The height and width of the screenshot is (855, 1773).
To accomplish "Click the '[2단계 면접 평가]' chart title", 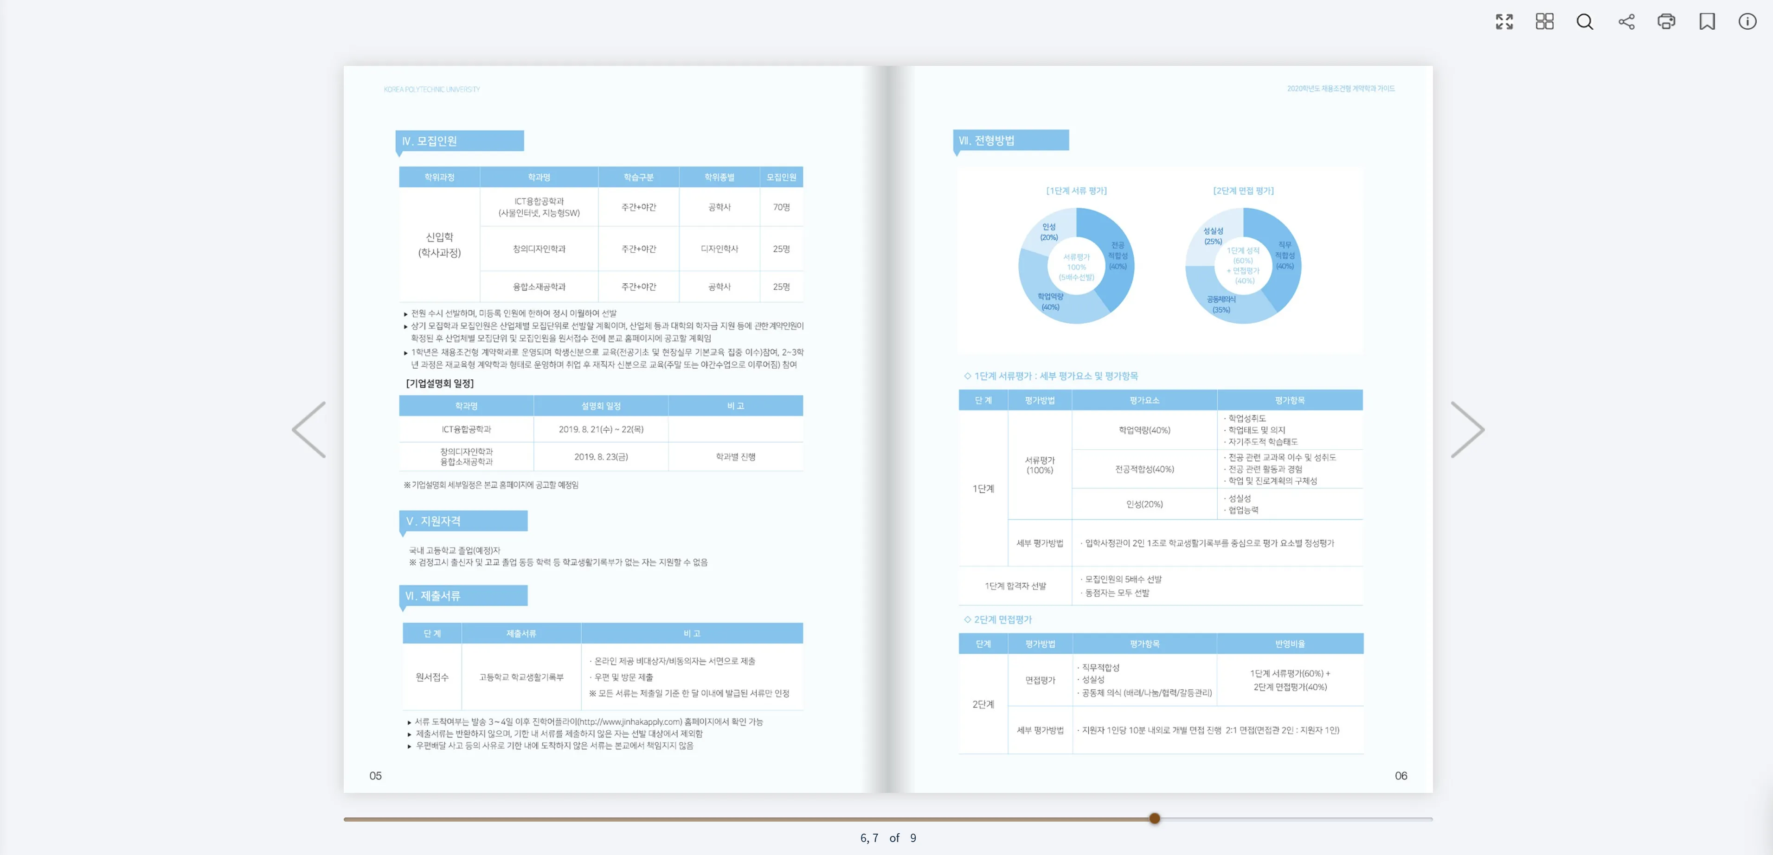I will (x=1243, y=191).
